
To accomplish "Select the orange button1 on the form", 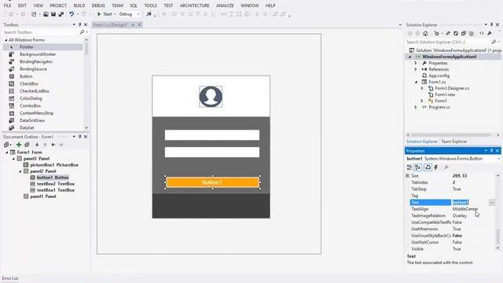I will [212, 182].
